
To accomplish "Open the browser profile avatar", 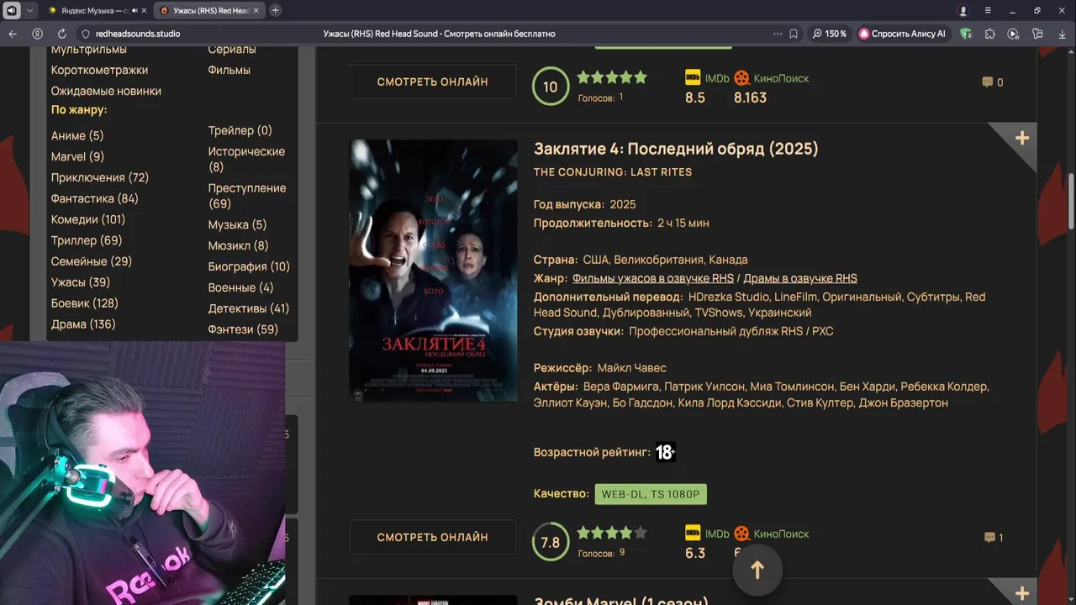I will tap(963, 10).
